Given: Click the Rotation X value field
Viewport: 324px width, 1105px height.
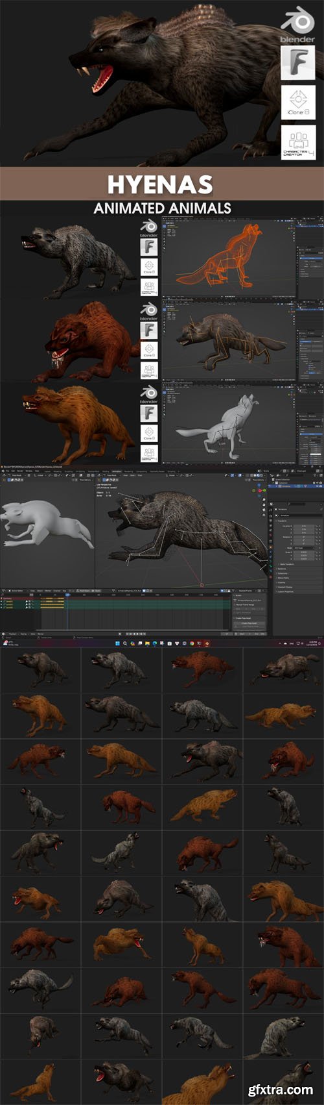Looking at the screenshot, I should pos(304,537).
